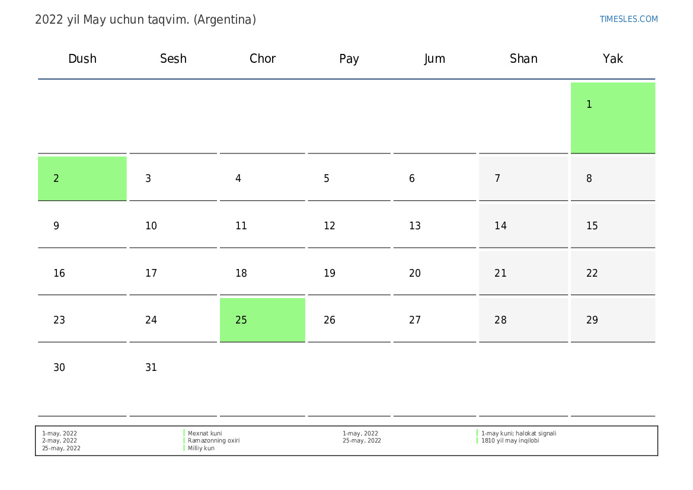
Task: Select the highlighted May 25 cell
Action: coord(262,320)
